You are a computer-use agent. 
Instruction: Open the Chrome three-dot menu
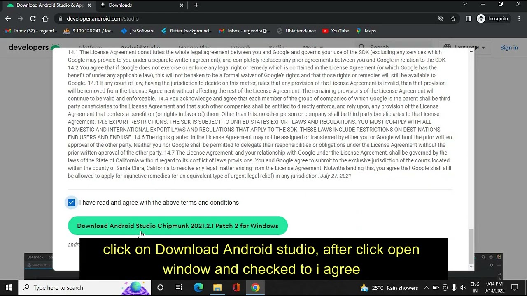[518, 18]
